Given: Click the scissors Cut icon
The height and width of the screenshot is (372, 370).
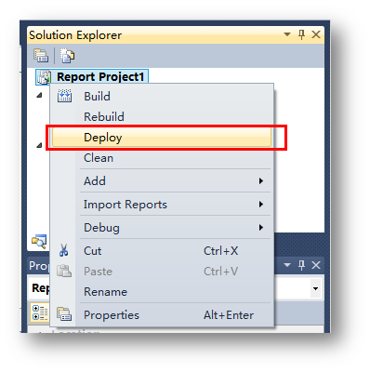Looking at the screenshot, I should coord(64,250).
